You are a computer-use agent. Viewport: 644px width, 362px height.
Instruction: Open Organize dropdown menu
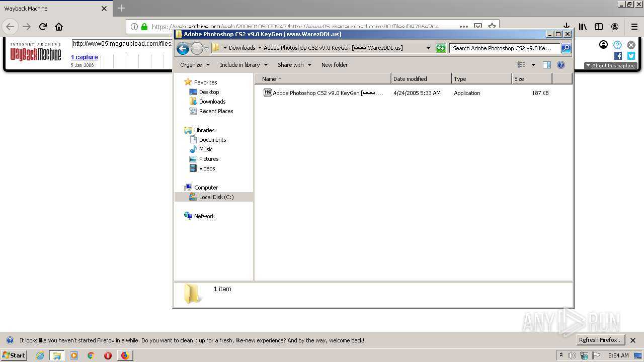(195, 65)
